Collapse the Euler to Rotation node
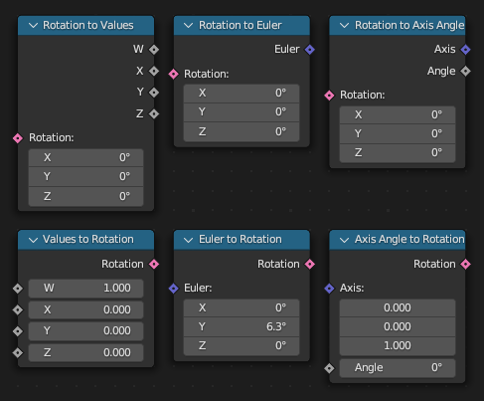This screenshot has width=484, height=401. click(188, 240)
